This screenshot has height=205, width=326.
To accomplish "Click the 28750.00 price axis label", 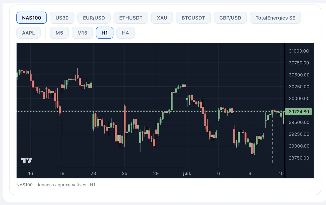I will coord(299,158).
